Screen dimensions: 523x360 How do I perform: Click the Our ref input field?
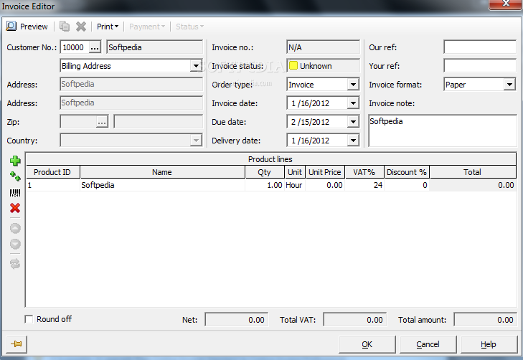click(x=480, y=47)
